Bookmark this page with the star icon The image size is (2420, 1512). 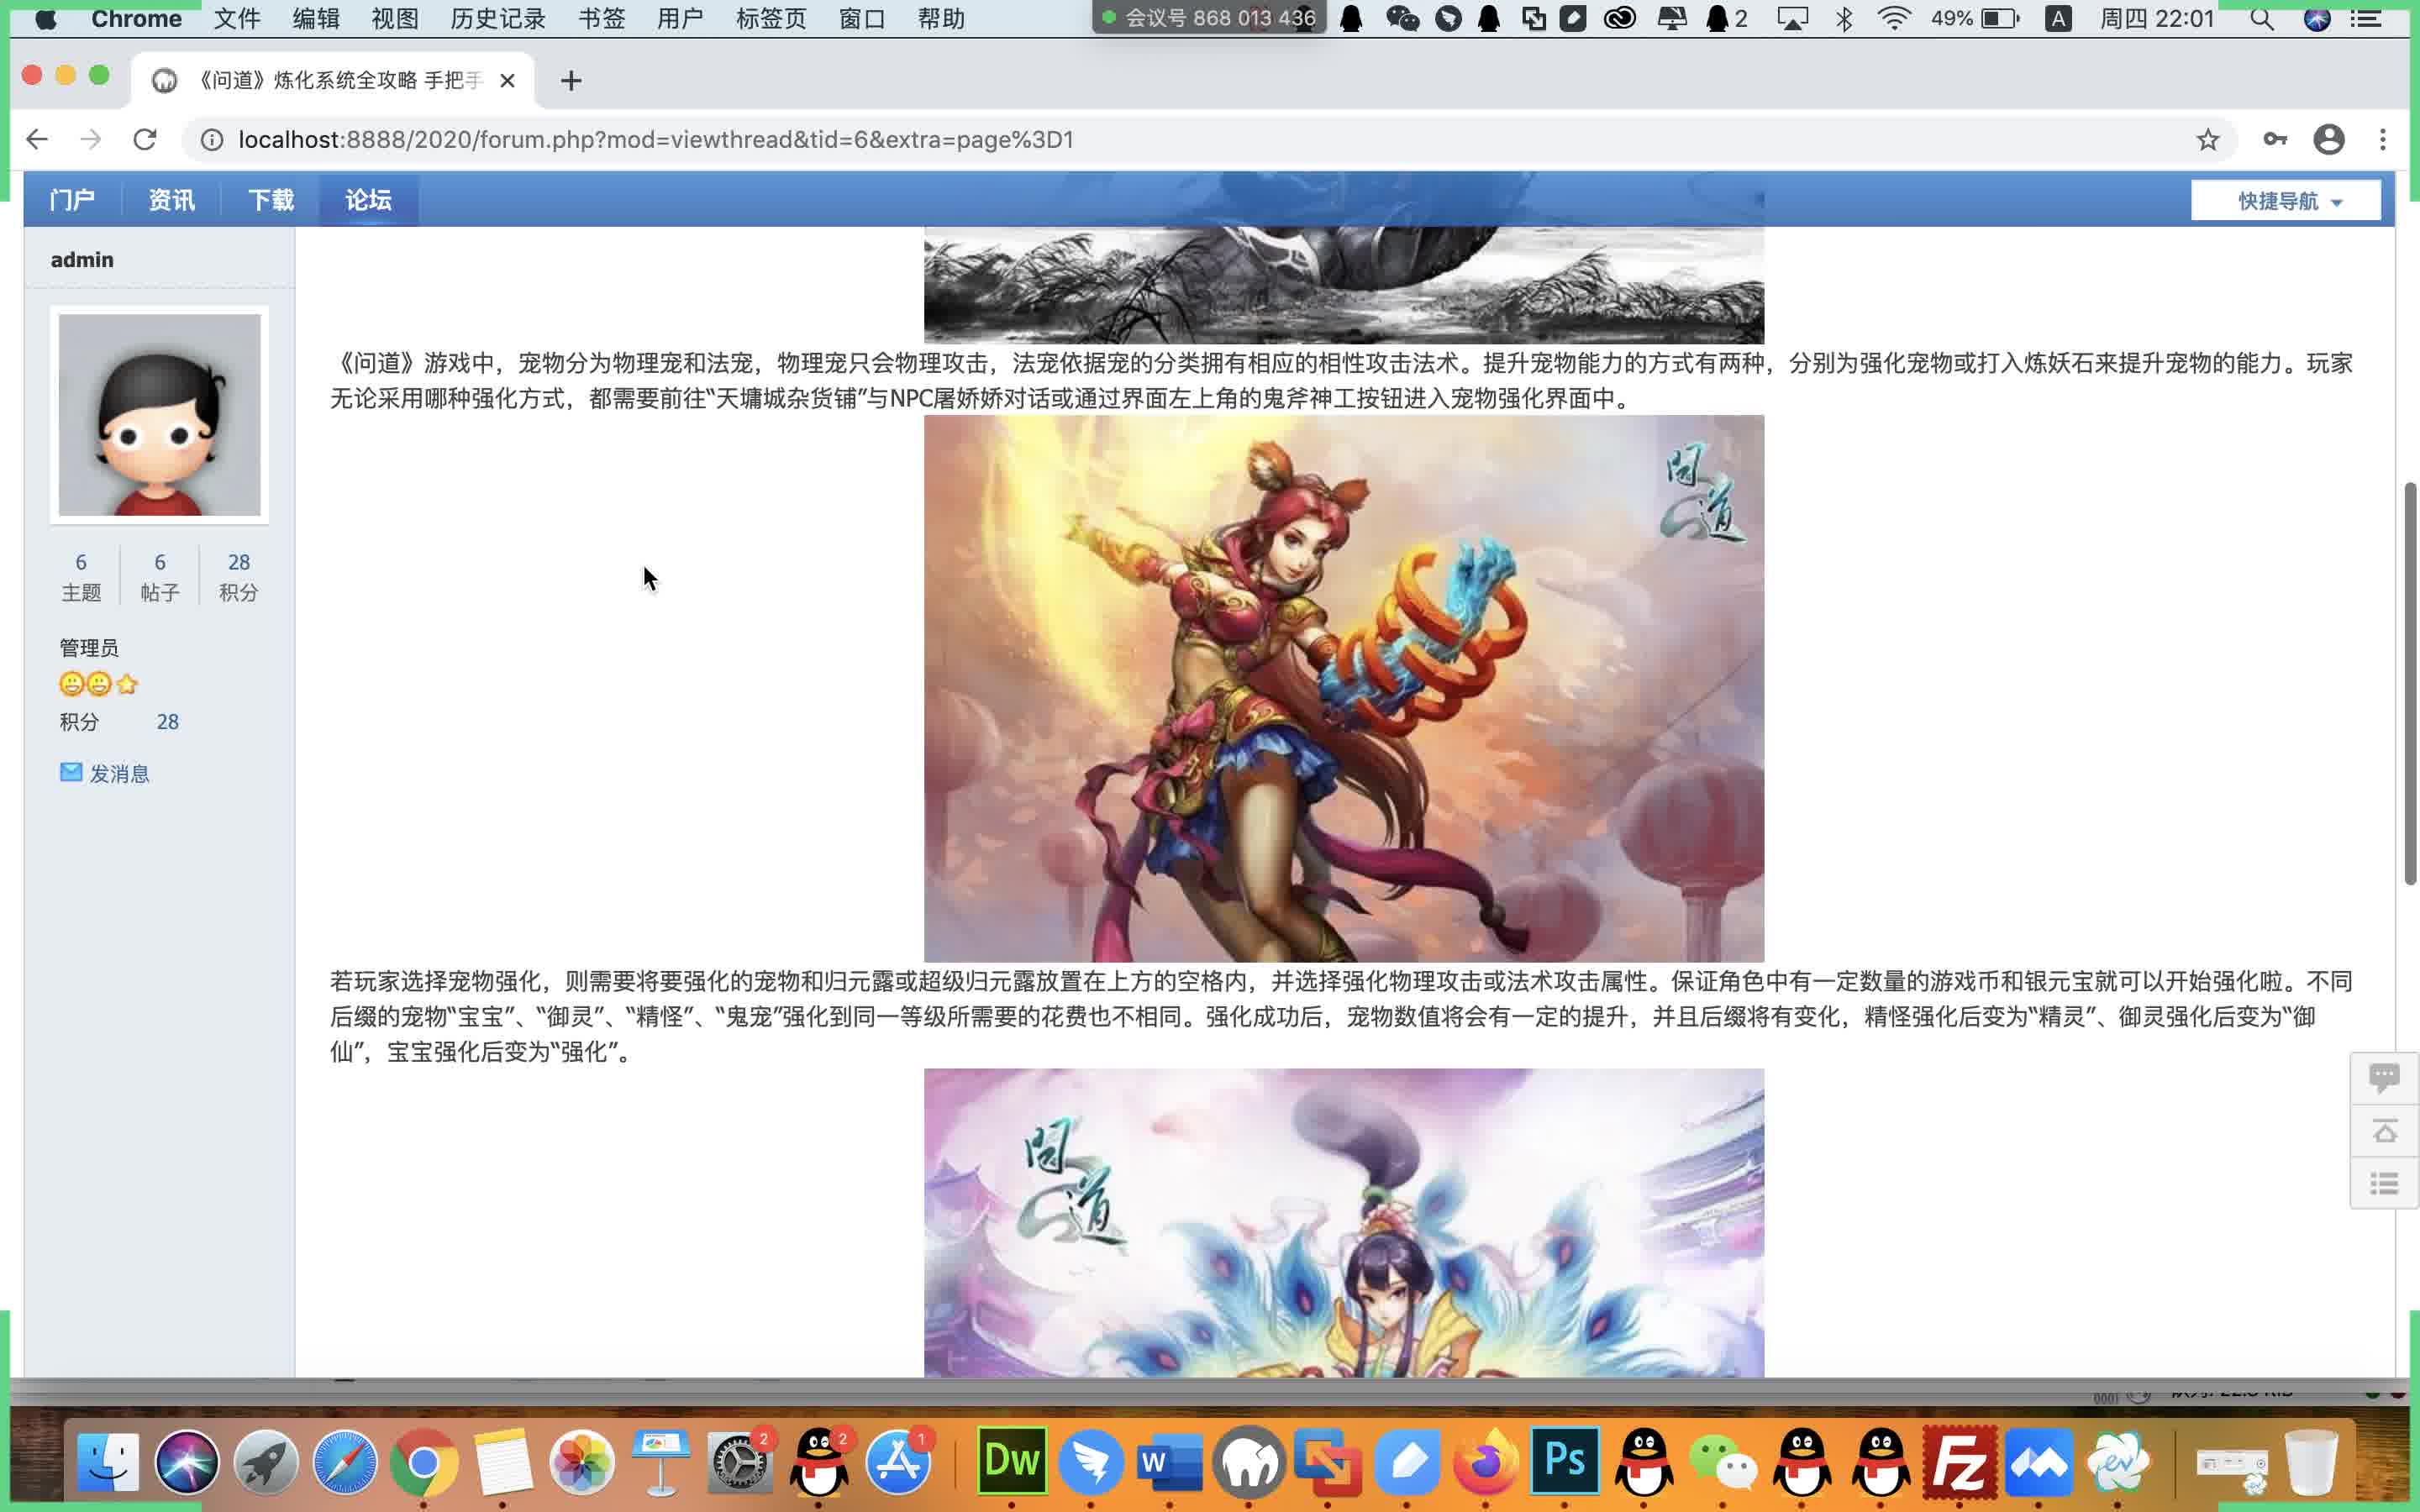tap(2207, 140)
